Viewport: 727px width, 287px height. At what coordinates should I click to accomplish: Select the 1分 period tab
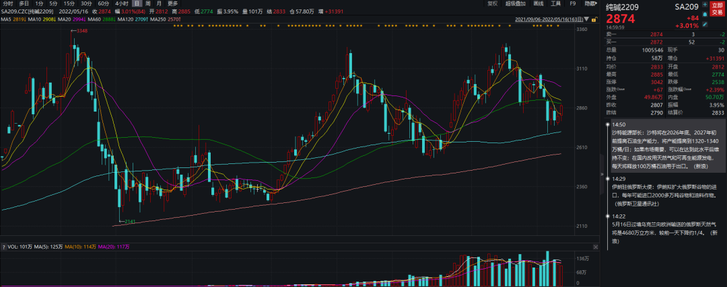tap(40, 3)
